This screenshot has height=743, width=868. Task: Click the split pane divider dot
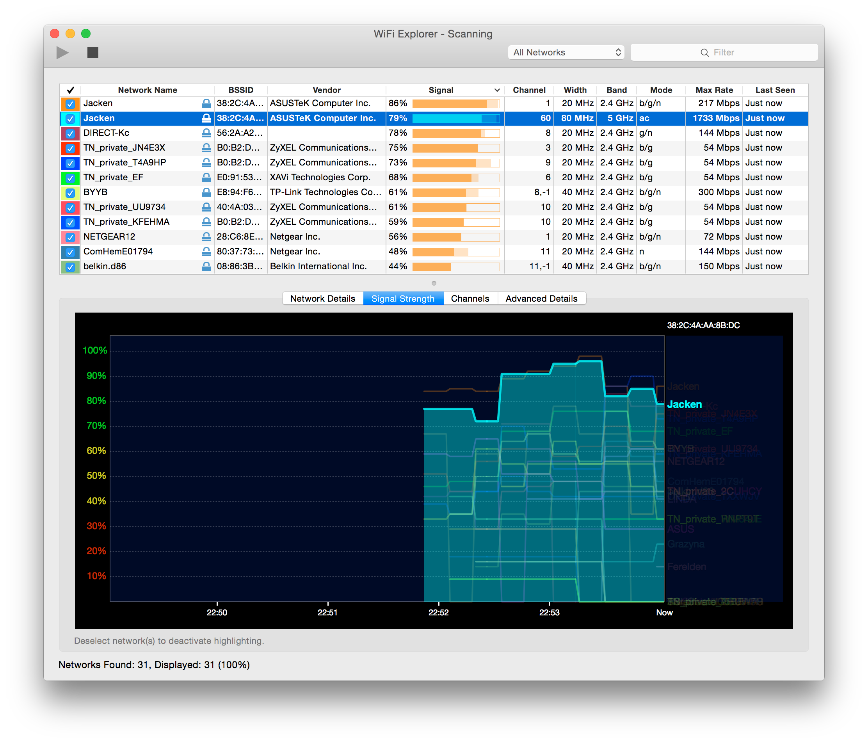pos(434,284)
